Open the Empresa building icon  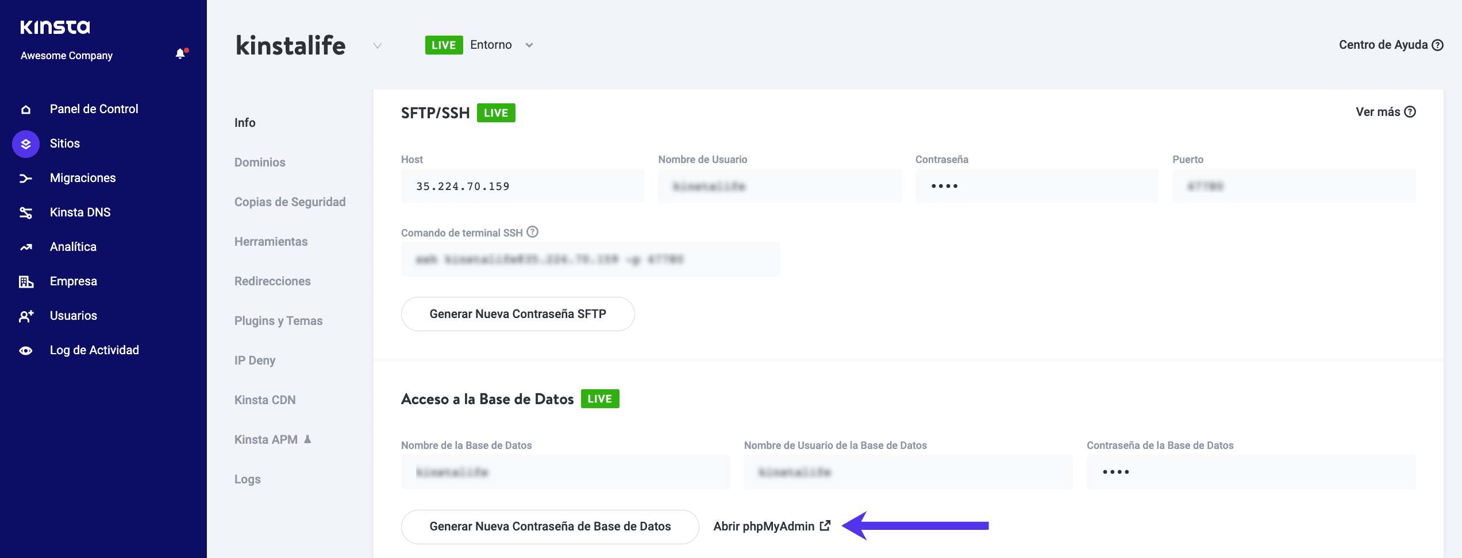pyautogui.click(x=26, y=282)
